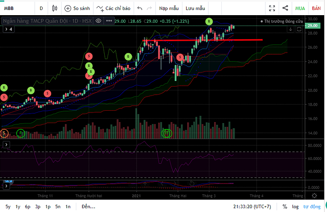Screen dimensions: 327x212
Task: Select the 1n date range
Action: pyautogui.click(x=68, y=207)
